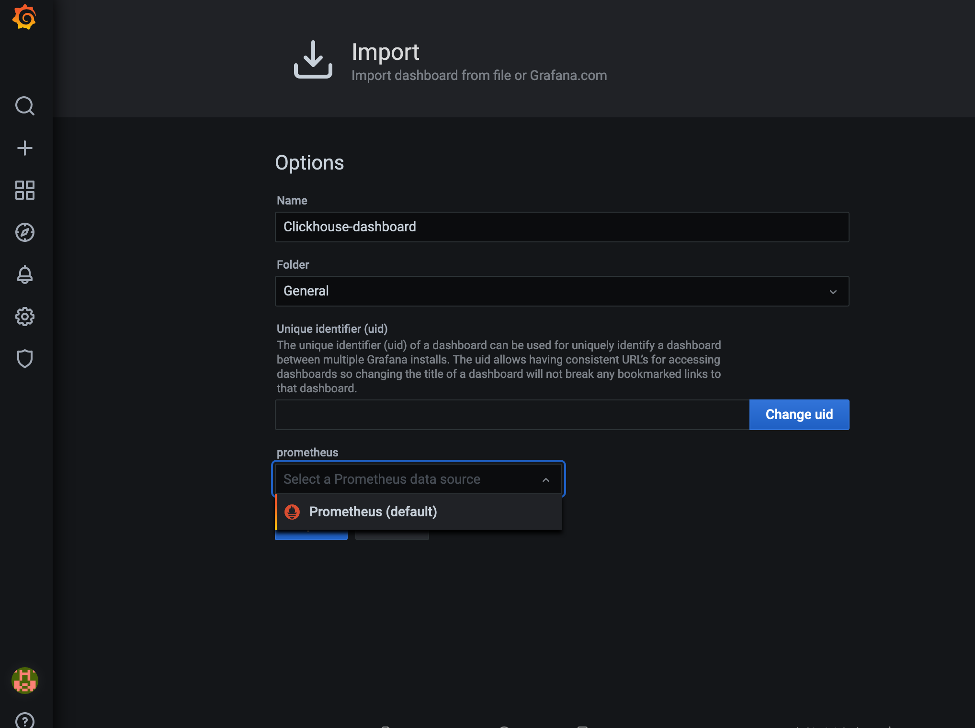Open the Explore compass icon
The height and width of the screenshot is (728, 975).
pos(24,232)
